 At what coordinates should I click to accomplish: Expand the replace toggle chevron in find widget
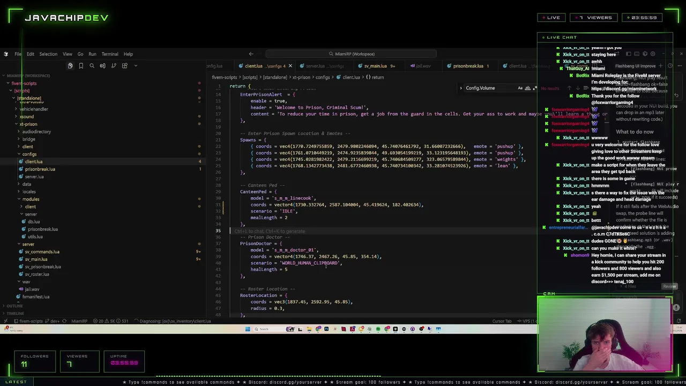[x=460, y=88]
